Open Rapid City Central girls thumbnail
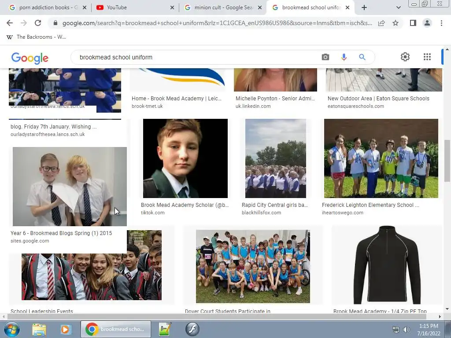 276,158
